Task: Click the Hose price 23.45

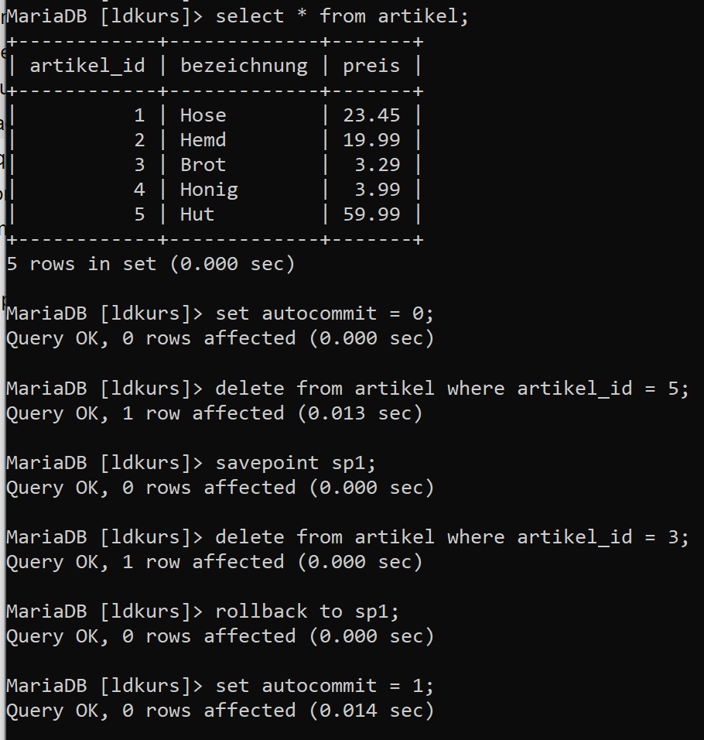Action: click(371, 115)
